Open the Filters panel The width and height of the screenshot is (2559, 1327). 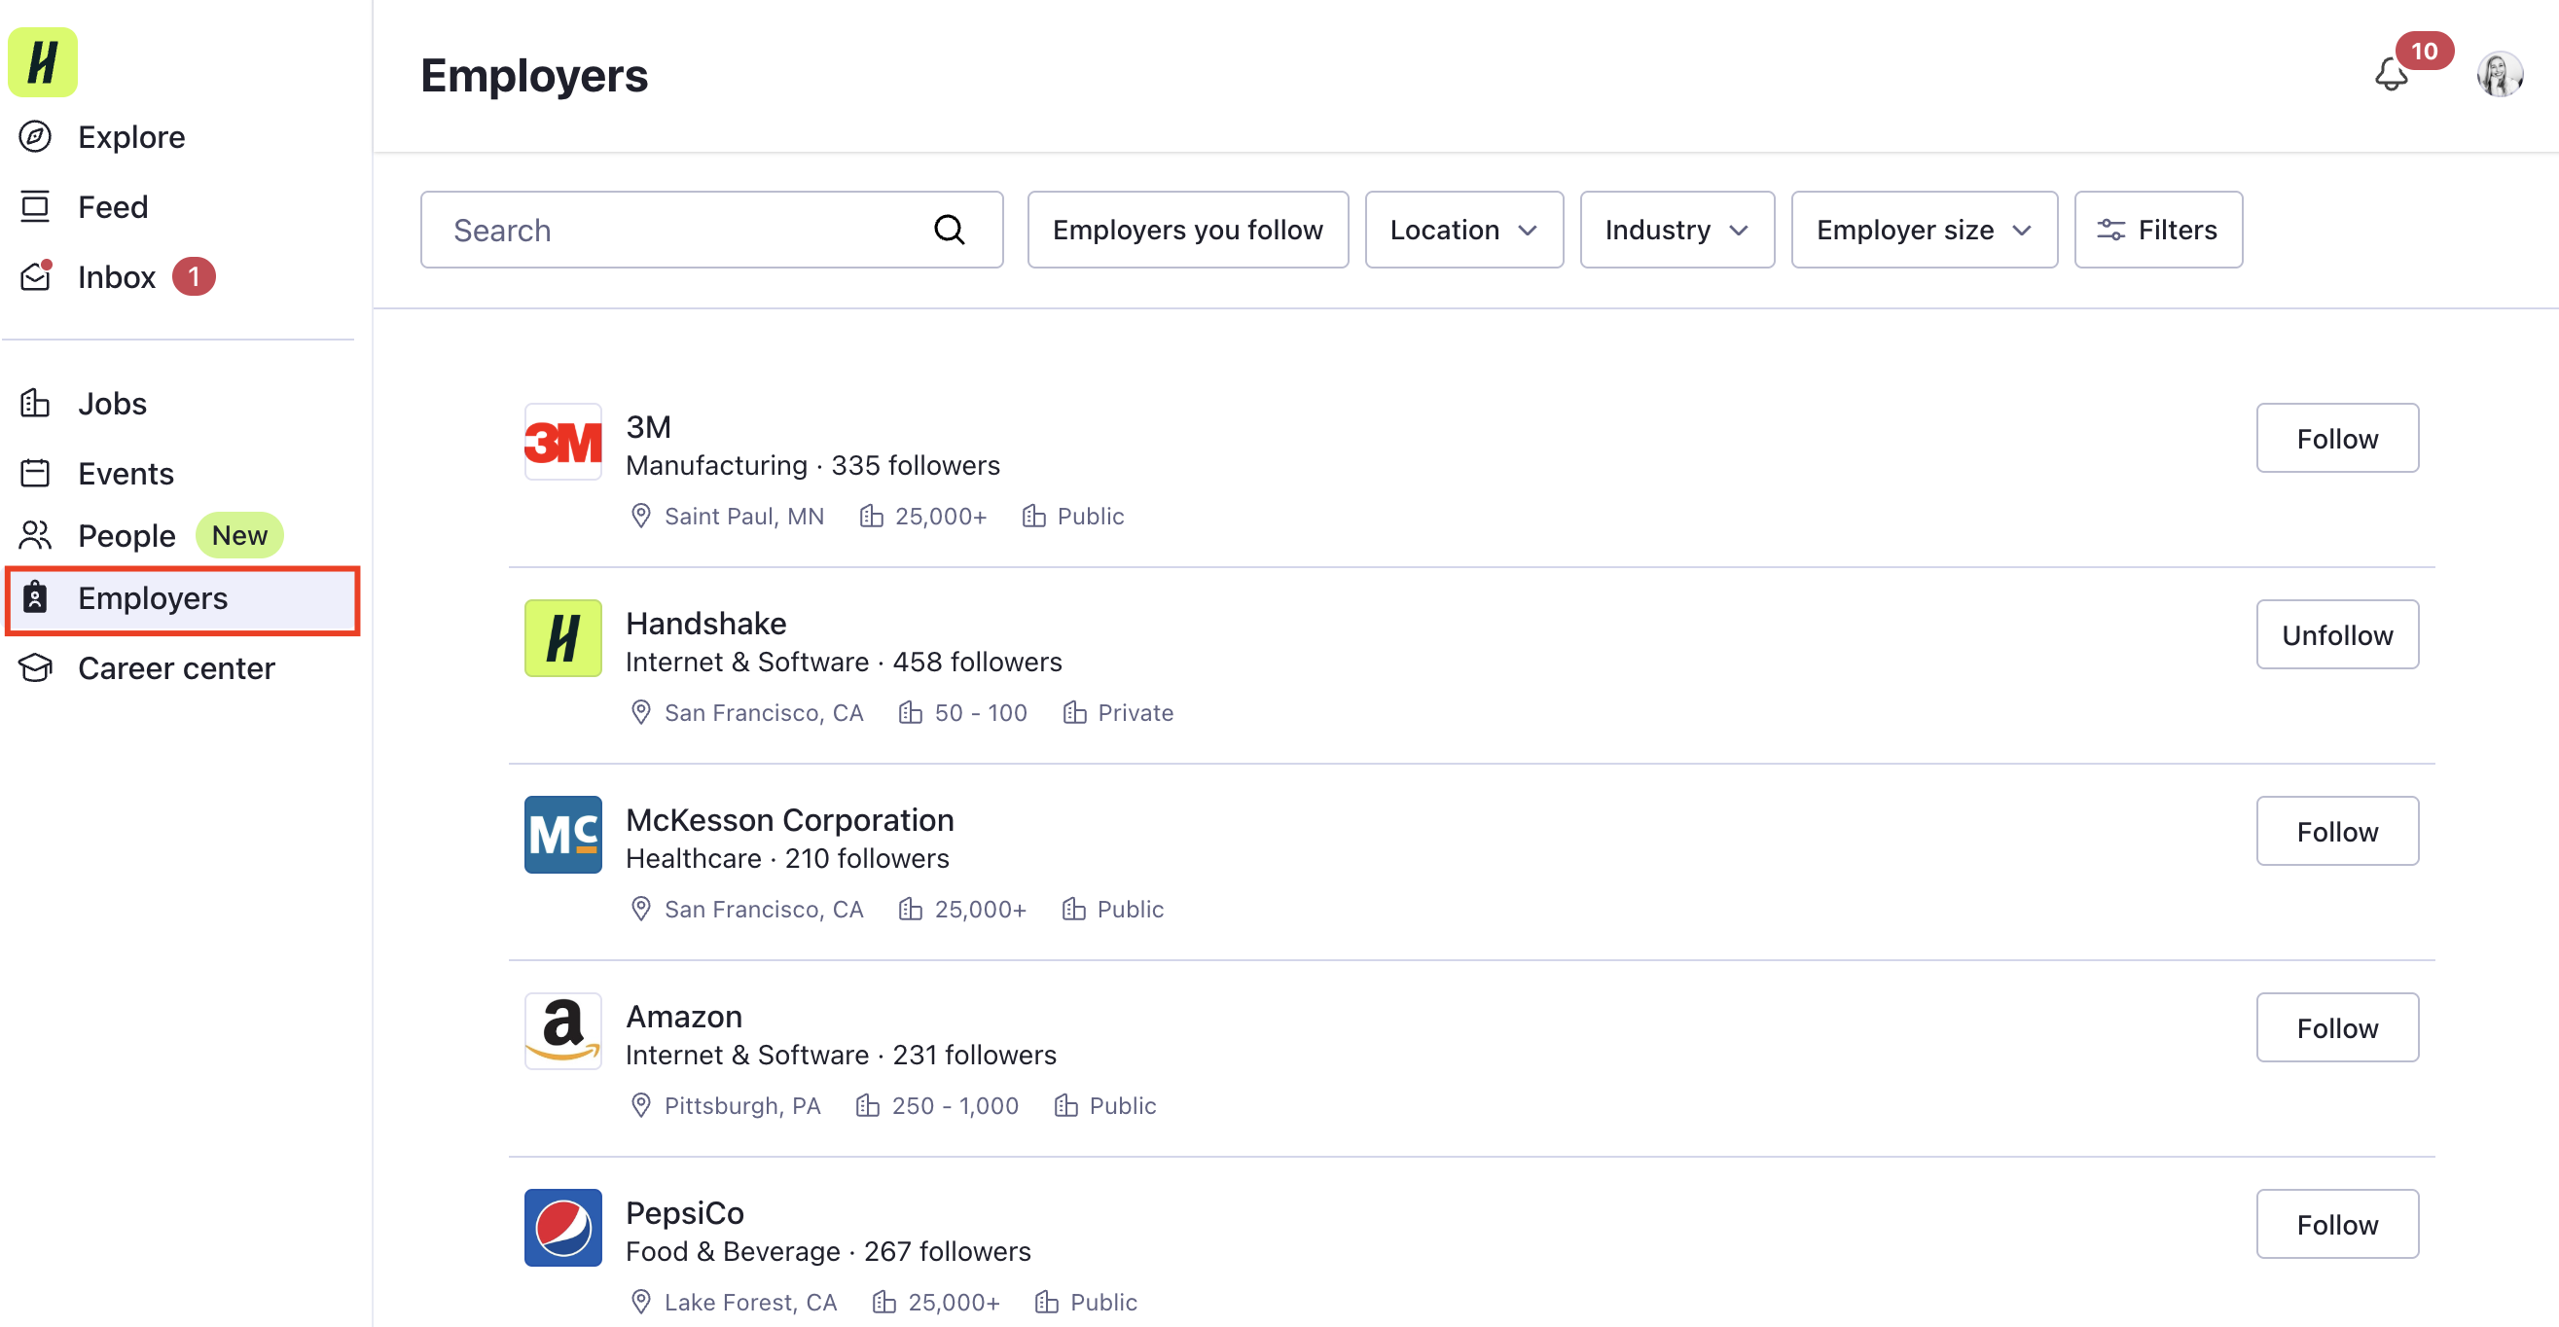tap(2158, 230)
